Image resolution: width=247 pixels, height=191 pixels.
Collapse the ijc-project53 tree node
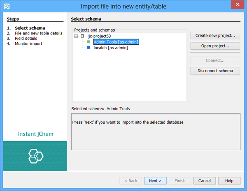(76, 36)
